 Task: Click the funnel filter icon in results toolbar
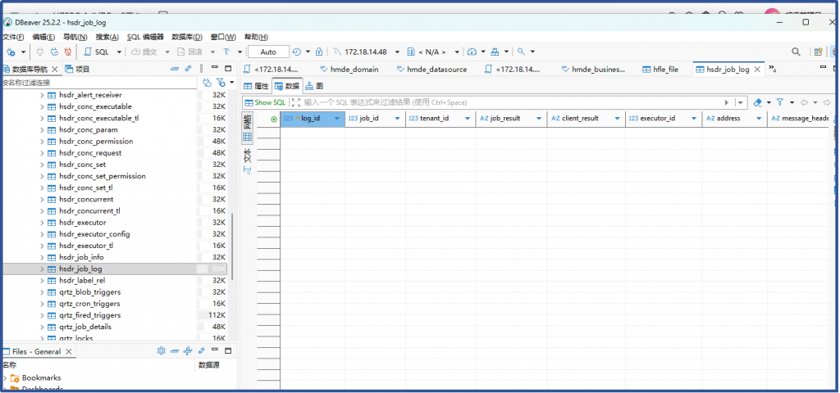click(780, 102)
